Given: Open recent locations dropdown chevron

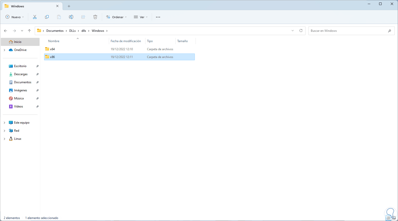Looking at the screenshot, I should pos(22,31).
